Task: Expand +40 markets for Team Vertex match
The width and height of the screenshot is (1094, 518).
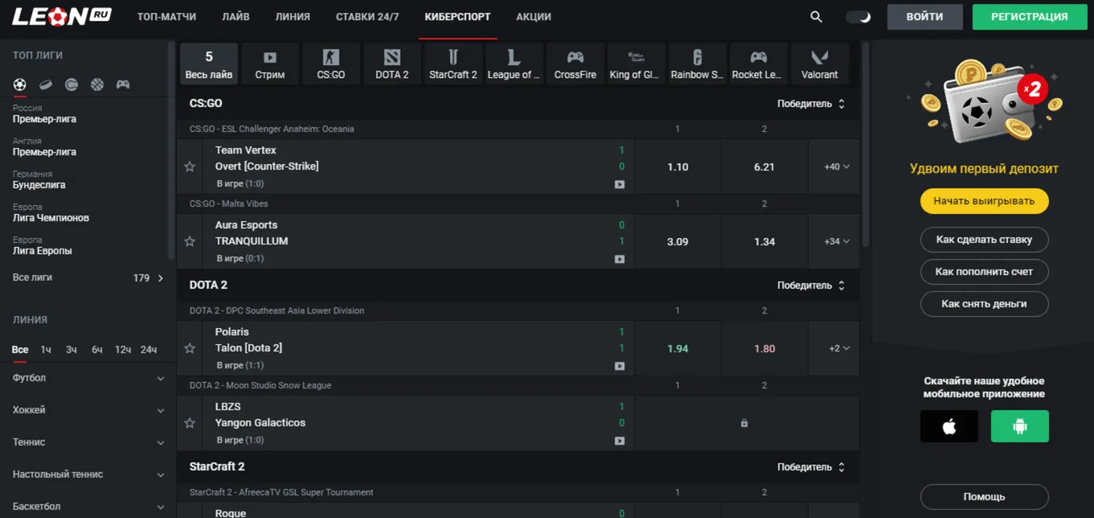Action: click(x=837, y=166)
